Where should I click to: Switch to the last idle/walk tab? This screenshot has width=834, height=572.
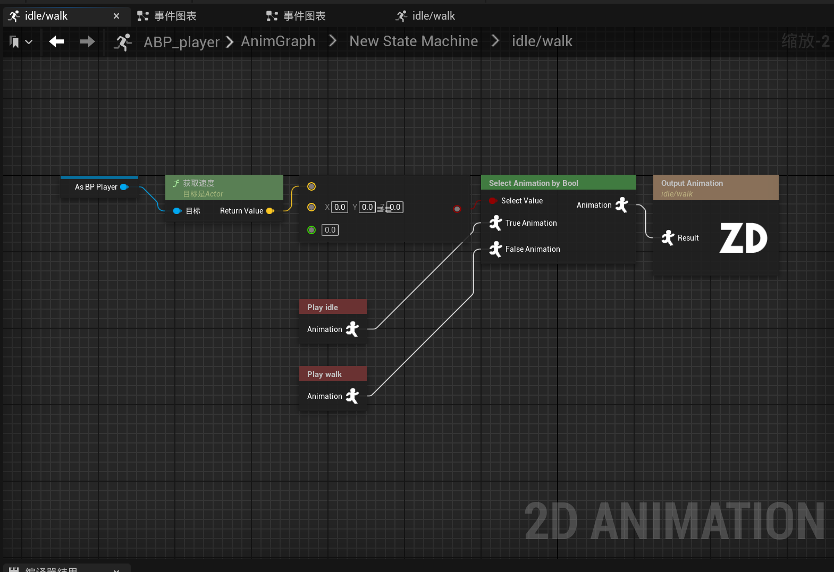tap(425, 16)
